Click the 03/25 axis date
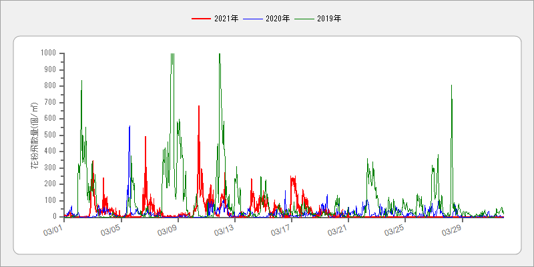The image size is (534, 267). click(x=394, y=230)
